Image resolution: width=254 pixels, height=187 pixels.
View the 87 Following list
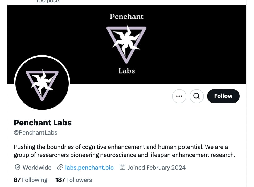click(31, 180)
